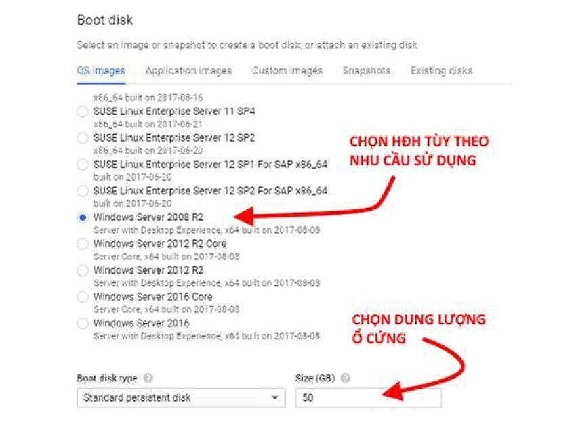Select SUSE Linux Enterprise Server 11 SP4 radio

point(83,111)
